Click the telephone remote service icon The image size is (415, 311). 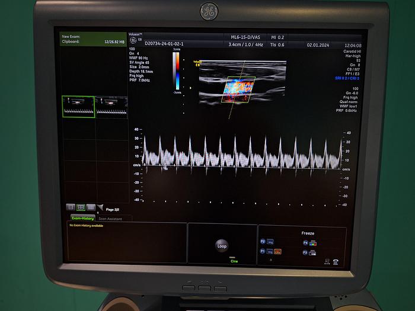tap(336, 262)
